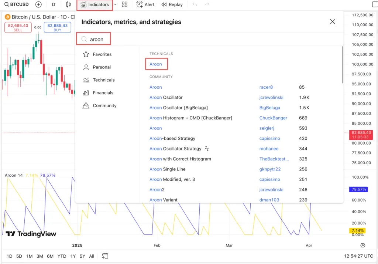This screenshot has width=378, height=264.
Task: Open Financials category
Action: pyautogui.click(x=97, y=93)
